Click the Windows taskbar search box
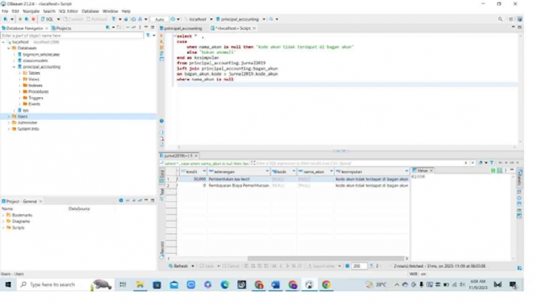The image size is (538, 303). pos(64,284)
